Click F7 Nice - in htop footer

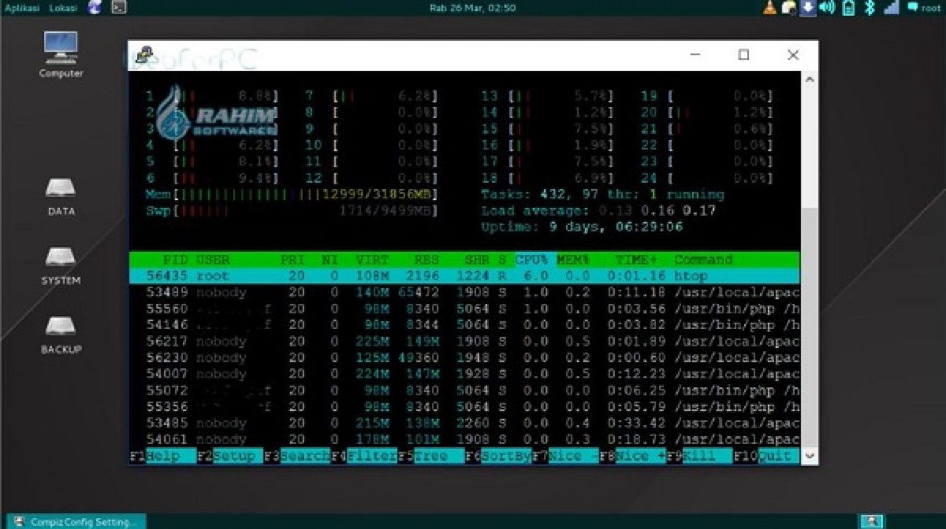pos(565,456)
